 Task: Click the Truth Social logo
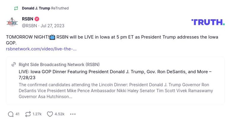tap(208, 22)
